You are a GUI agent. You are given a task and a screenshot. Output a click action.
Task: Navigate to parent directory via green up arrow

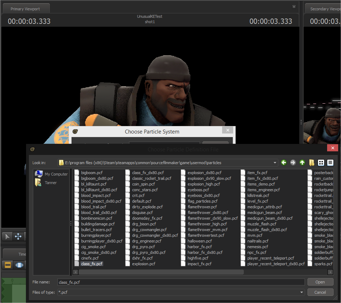[x=302, y=163]
